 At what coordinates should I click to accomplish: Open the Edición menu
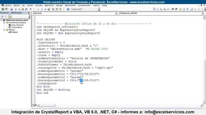17,5
